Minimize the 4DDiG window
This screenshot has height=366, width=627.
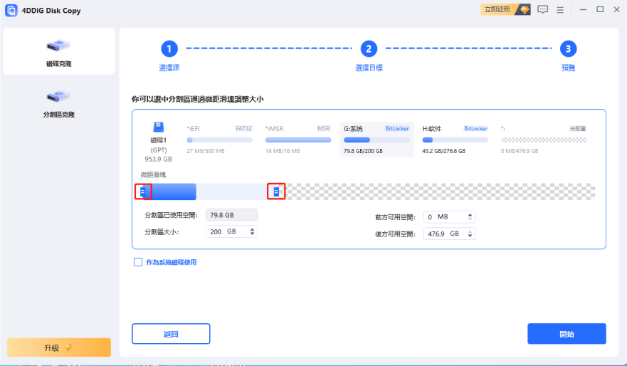583,9
